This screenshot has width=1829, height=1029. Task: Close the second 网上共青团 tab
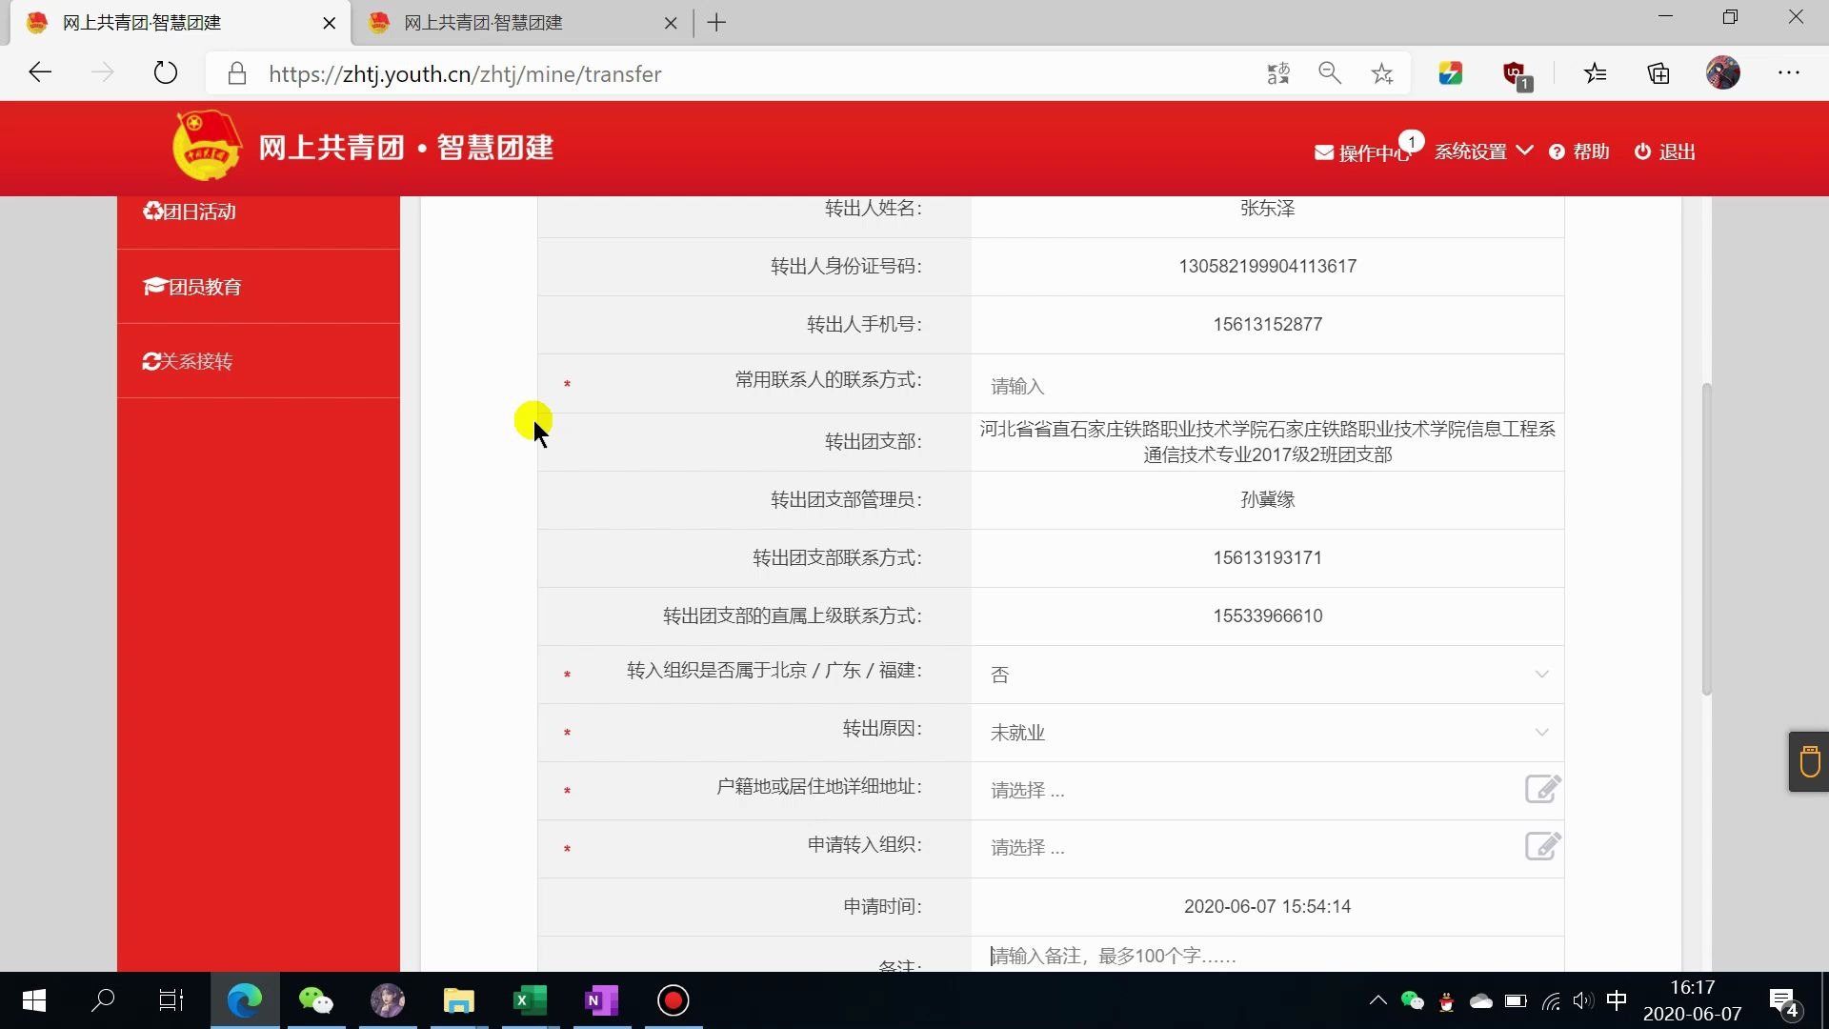coord(671,23)
